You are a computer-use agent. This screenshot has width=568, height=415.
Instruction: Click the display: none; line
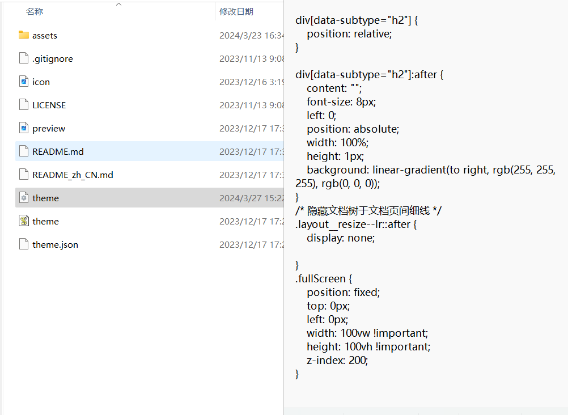point(341,238)
